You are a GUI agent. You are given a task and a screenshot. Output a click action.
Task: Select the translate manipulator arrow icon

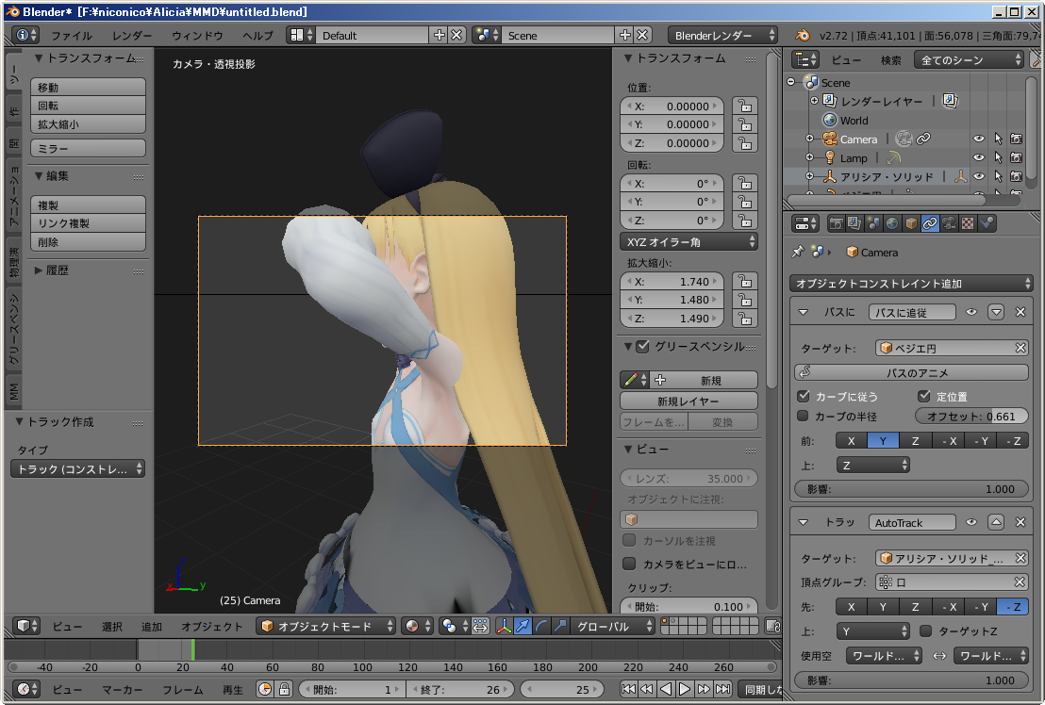[x=523, y=626]
